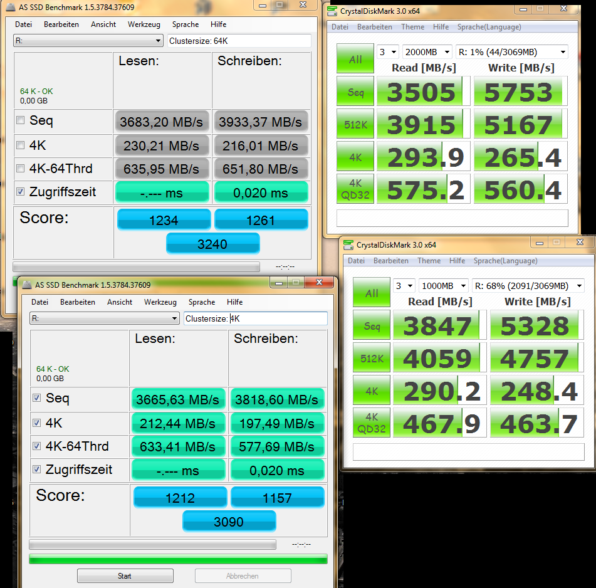Open Ansicht menu in back AS SSD window
The image size is (596, 588).
pos(103,24)
